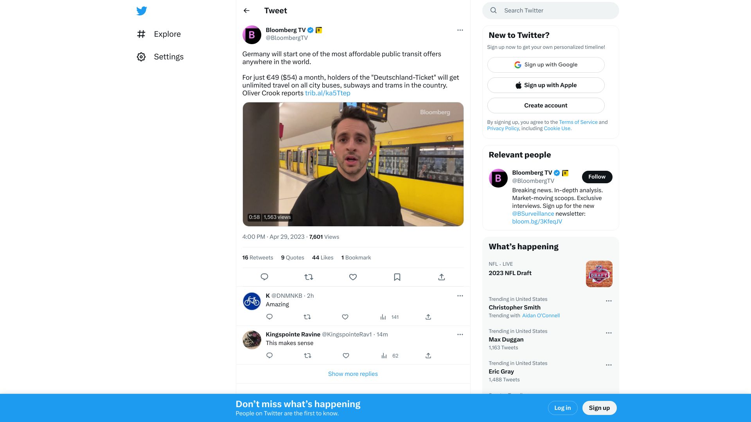Reply to K's 'Amazing' comment
Image resolution: width=751 pixels, height=422 pixels.
point(269,317)
